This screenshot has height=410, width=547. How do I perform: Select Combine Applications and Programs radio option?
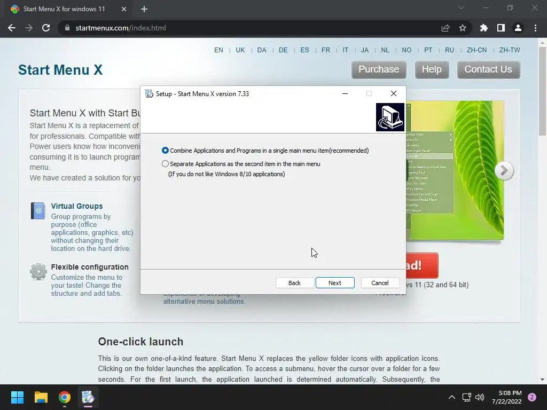pos(265,151)
